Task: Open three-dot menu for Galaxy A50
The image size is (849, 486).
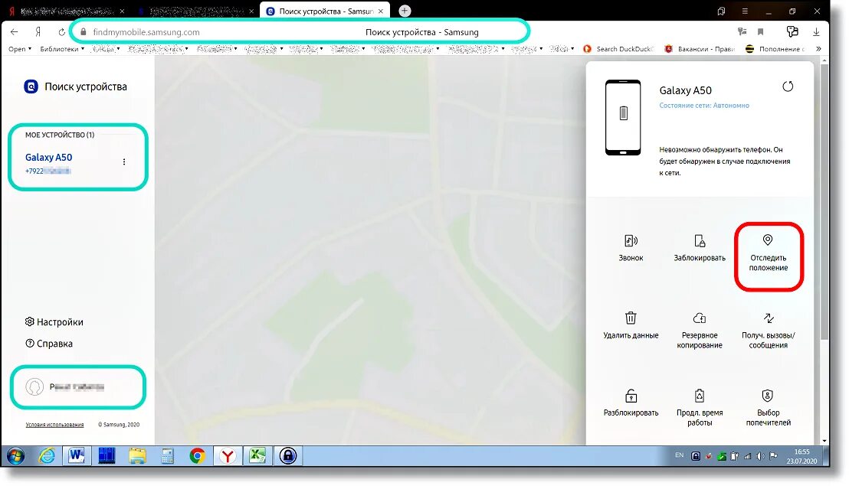Action: pos(124,161)
